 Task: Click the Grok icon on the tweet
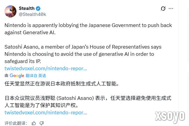pos(163,9)
